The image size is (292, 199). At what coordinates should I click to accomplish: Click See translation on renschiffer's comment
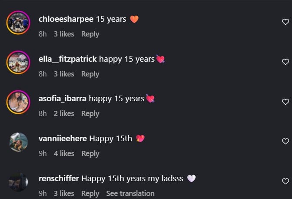[x=130, y=193]
